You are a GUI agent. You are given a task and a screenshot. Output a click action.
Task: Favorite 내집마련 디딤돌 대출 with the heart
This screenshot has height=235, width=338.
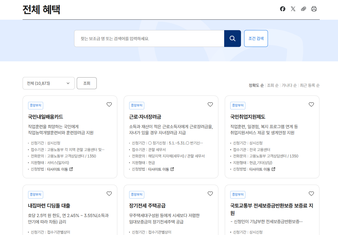pyautogui.click(x=109, y=194)
